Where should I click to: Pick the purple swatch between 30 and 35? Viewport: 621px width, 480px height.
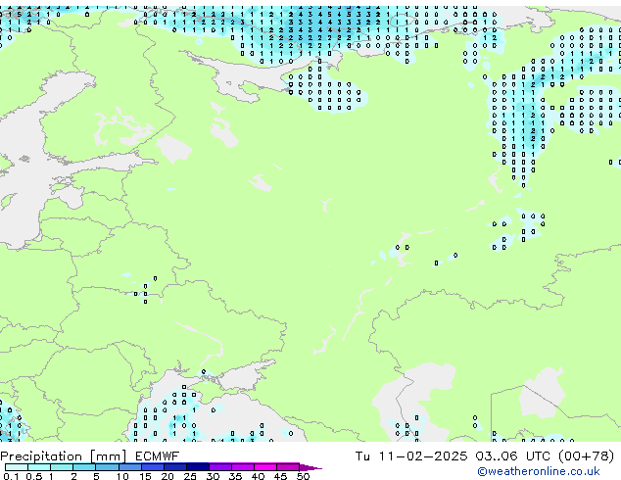click(x=221, y=467)
